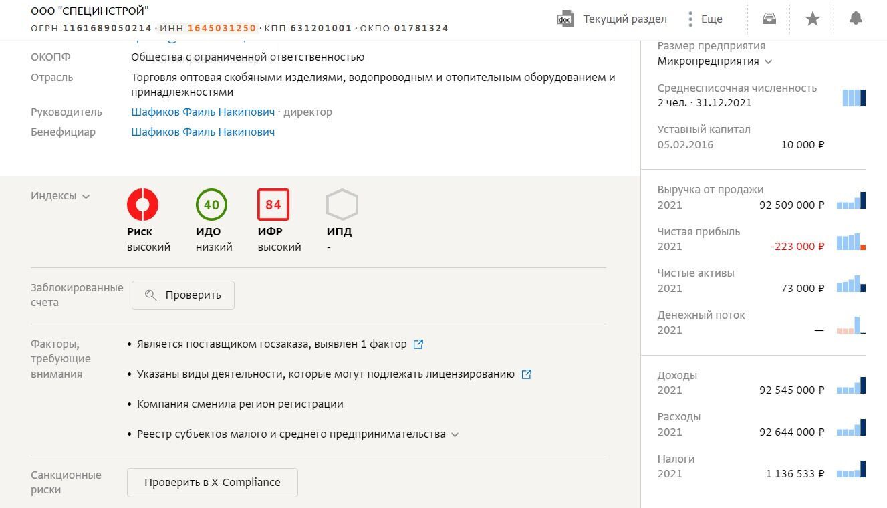Viewport: 887px width, 508px height.
Task: Click the Отрасль description Торговля оптовая скобяными изделиями
Action: (x=373, y=85)
